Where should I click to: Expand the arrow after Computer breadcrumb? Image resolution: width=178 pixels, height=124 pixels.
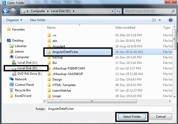(x=48, y=11)
